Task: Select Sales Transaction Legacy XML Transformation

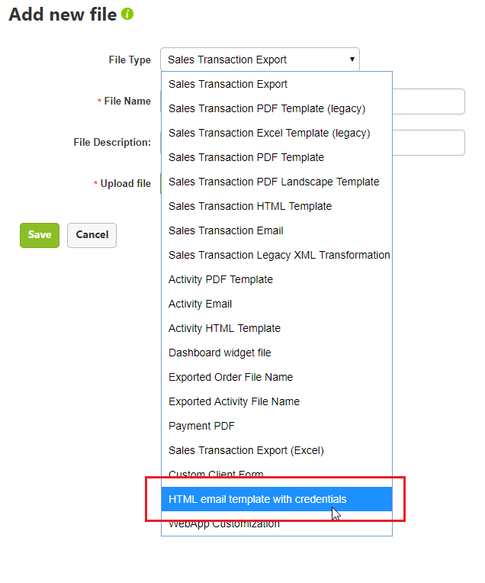Action: [278, 255]
